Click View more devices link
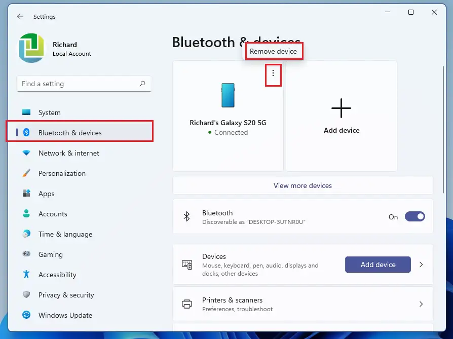The image size is (453, 339). tap(303, 185)
